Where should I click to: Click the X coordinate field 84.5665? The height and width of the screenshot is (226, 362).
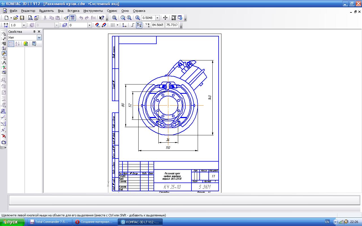coord(158,25)
